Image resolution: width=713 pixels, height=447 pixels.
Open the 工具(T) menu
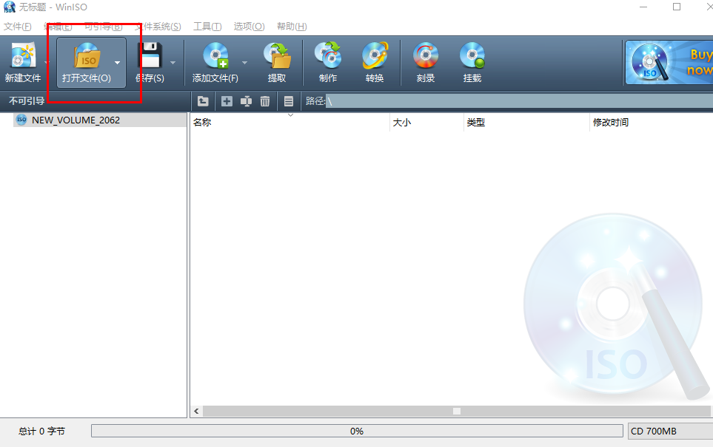(207, 27)
